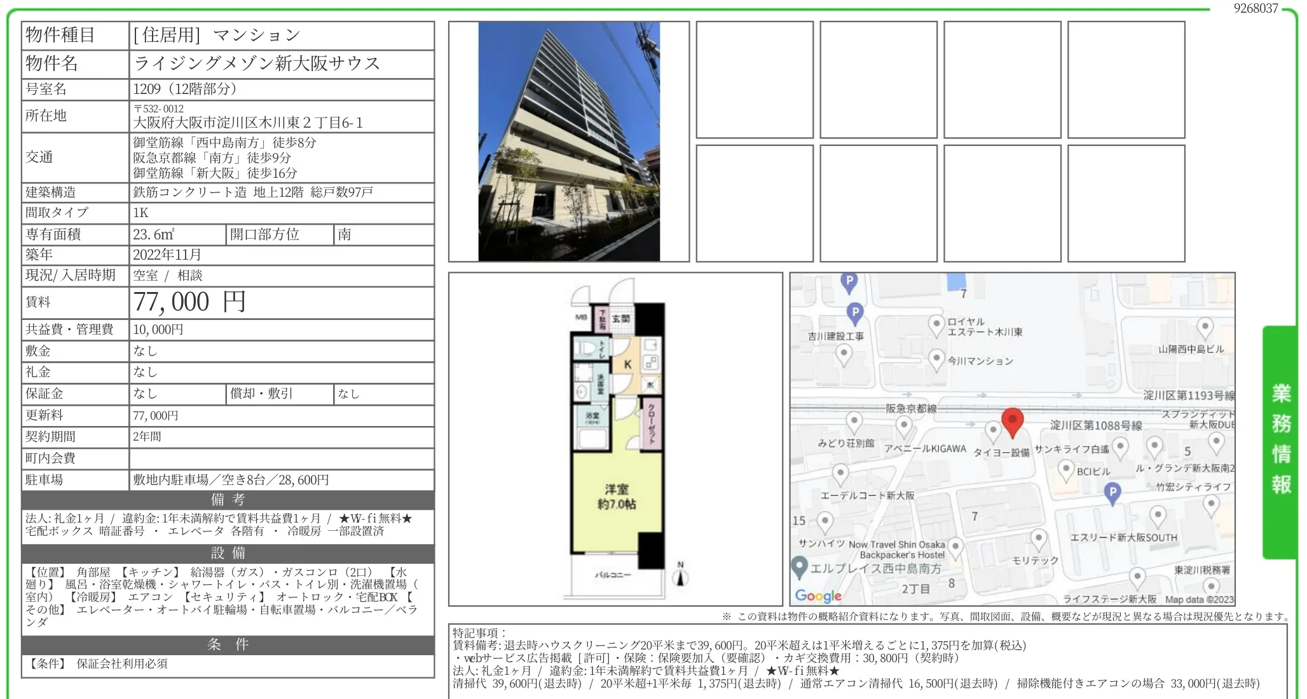The width and height of the screenshot is (1307, 699).
Task: Select the 山陽西中島ビル map pin
Action: pos(1205,328)
